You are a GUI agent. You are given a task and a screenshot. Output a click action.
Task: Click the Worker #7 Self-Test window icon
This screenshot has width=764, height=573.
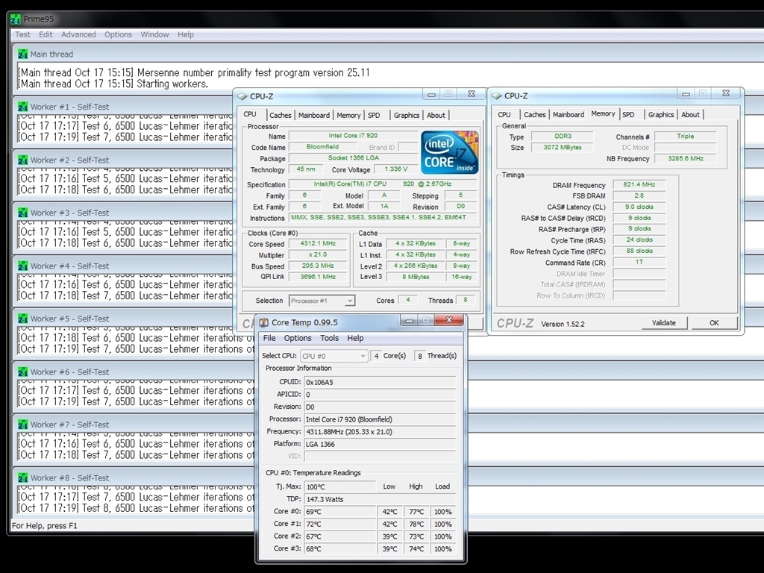click(x=22, y=425)
